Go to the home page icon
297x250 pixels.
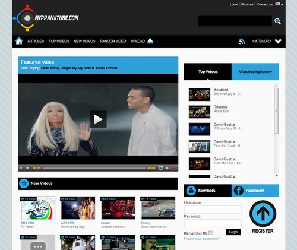pyautogui.click(x=19, y=41)
